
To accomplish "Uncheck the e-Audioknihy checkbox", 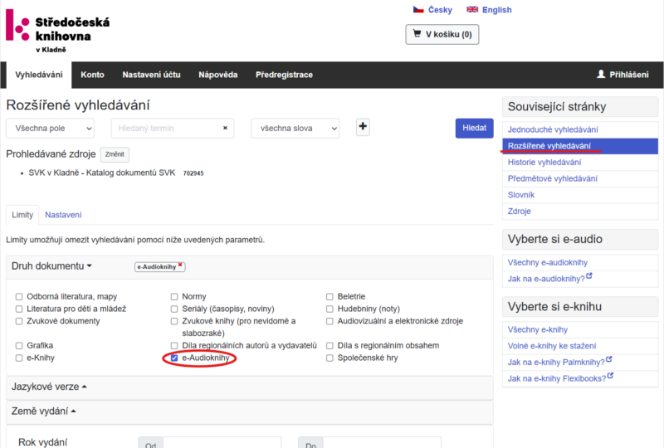I will point(174,358).
